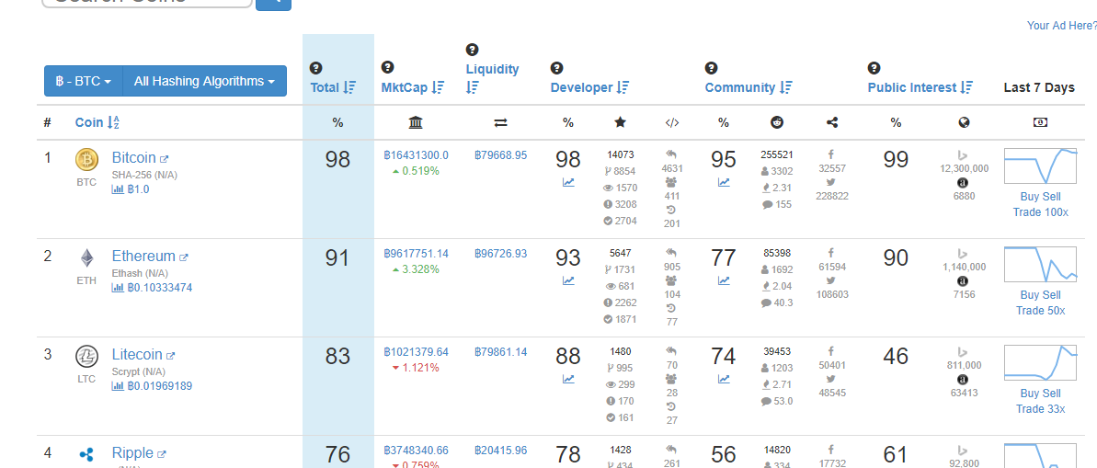Click Bitcoin liquidity ฿79668.95
1097x468 pixels.
(x=501, y=155)
